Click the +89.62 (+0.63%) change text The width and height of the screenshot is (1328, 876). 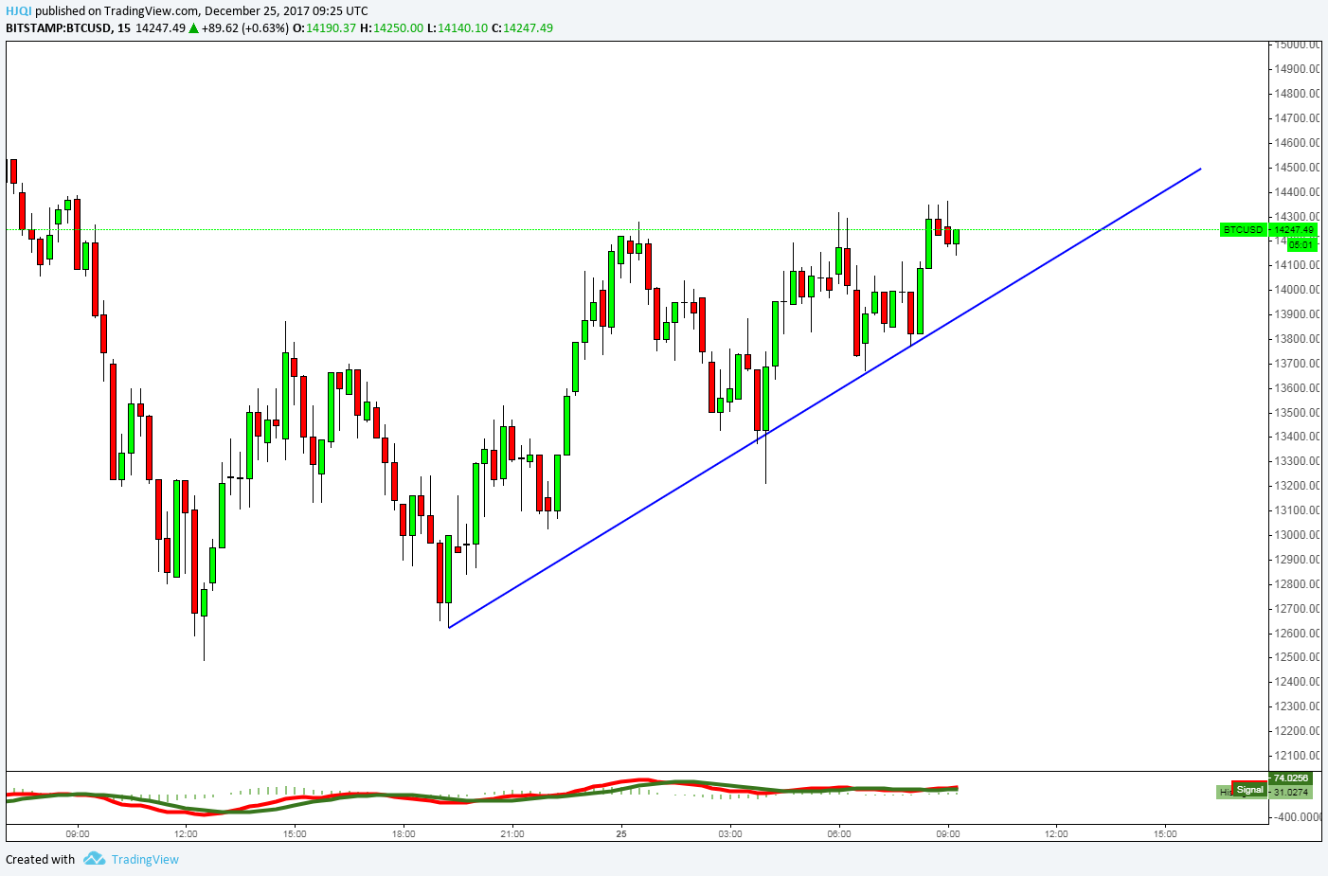244,27
